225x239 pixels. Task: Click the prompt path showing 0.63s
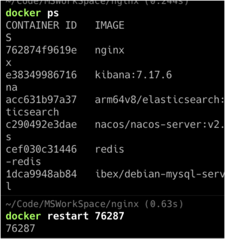(x=95, y=204)
